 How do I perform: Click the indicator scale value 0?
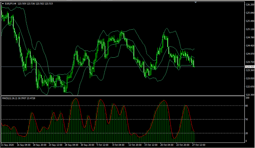(246, 141)
